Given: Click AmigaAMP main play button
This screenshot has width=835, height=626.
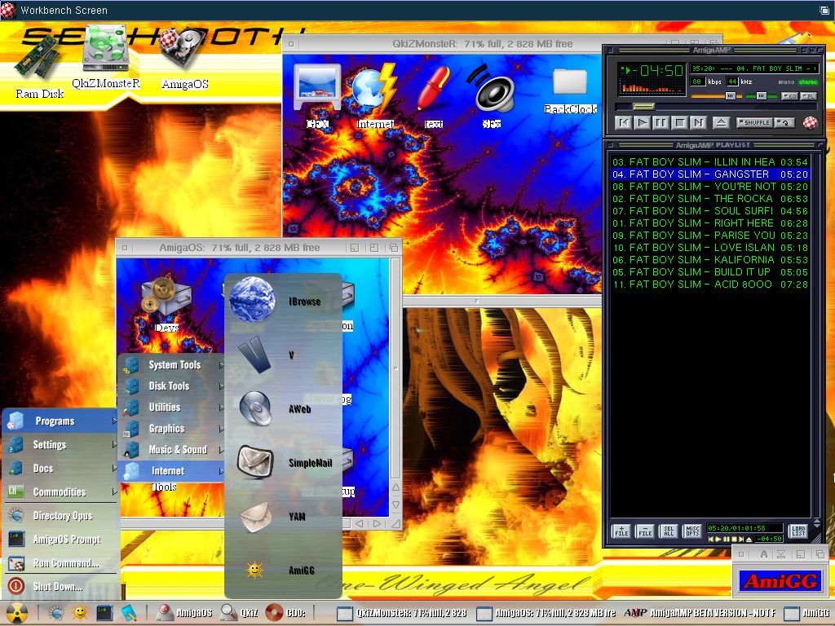Looking at the screenshot, I should 643,123.
